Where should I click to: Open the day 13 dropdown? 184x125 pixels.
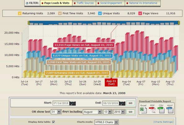click(108, 112)
